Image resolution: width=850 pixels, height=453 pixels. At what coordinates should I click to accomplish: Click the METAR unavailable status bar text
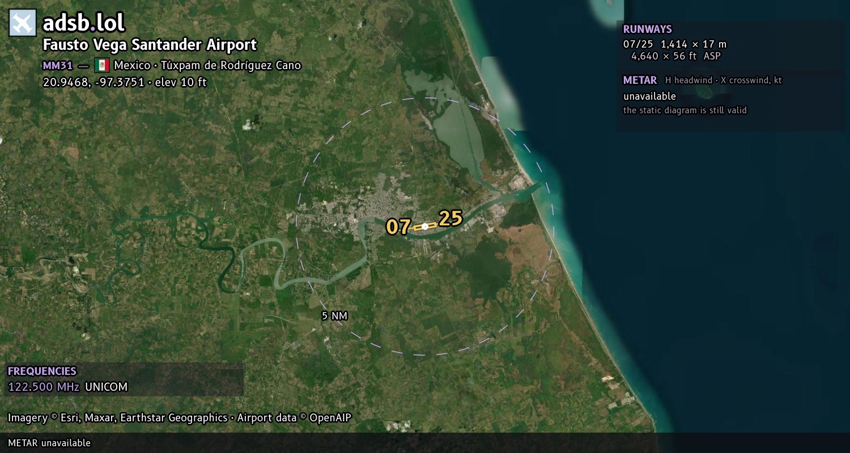pyautogui.click(x=49, y=443)
